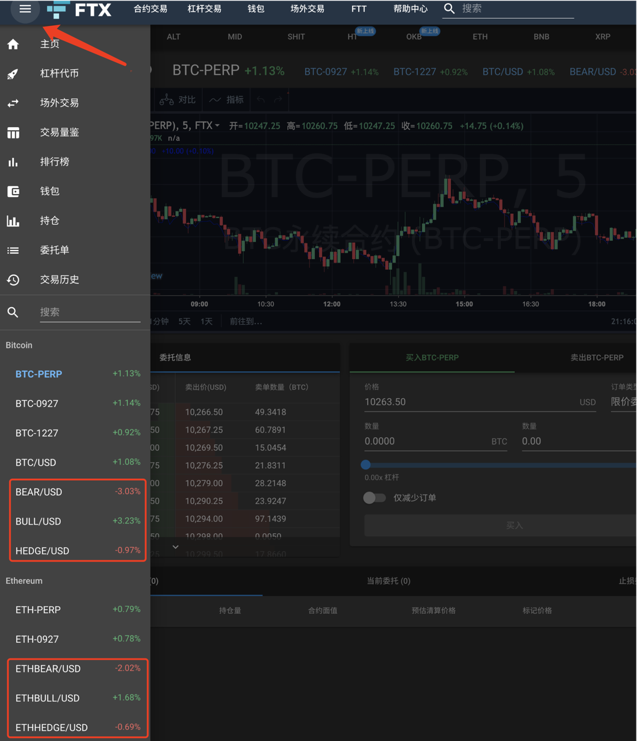Click the wallet icon in the sidebar

click(x=13, y=192)
